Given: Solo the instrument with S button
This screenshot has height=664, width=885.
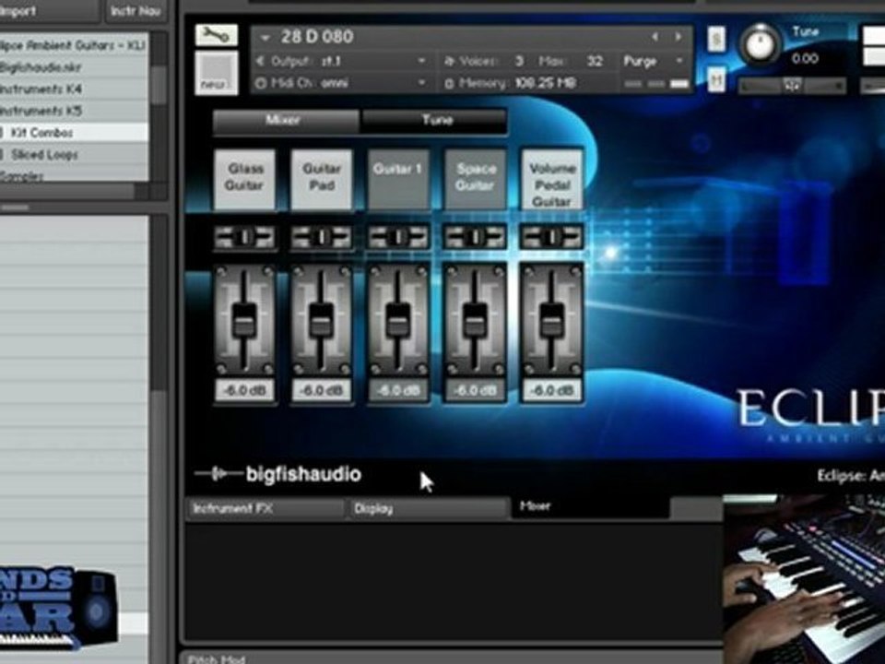Looking at the screenshot, I should pyautogui.click(x=716, y=39).
